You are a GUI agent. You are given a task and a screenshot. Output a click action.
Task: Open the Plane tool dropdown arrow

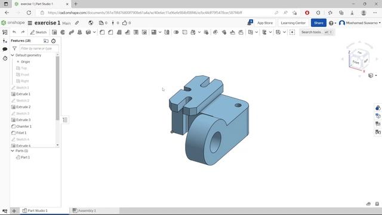pyautogui.click(x=257, y=32)
